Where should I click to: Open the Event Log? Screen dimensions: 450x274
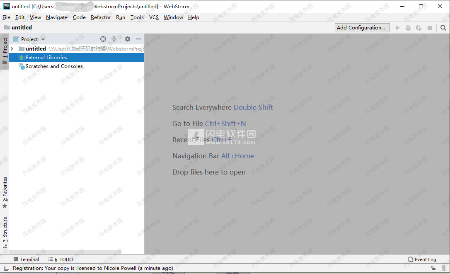422,259
